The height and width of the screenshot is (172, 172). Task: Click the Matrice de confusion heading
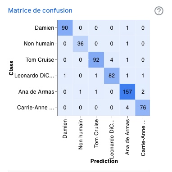[x=40, y=10]
